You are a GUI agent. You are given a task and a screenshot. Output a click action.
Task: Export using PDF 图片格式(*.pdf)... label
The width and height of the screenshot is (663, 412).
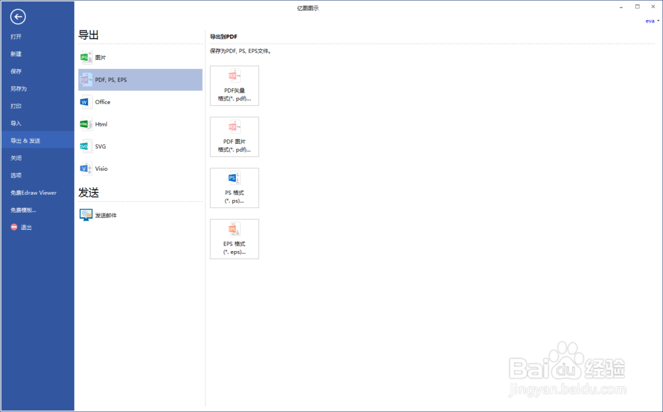[x=234, y=146]
